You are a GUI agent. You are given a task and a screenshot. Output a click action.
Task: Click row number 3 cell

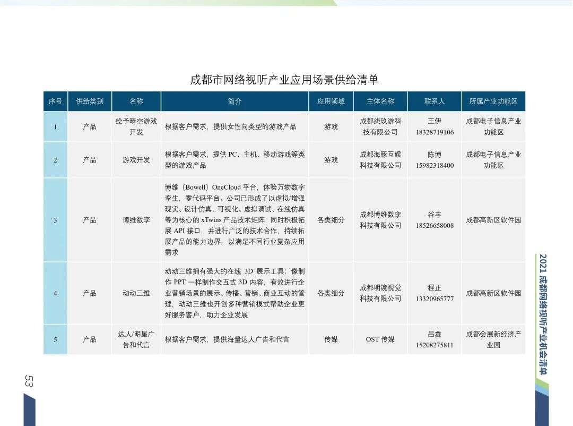pos(55,220)
